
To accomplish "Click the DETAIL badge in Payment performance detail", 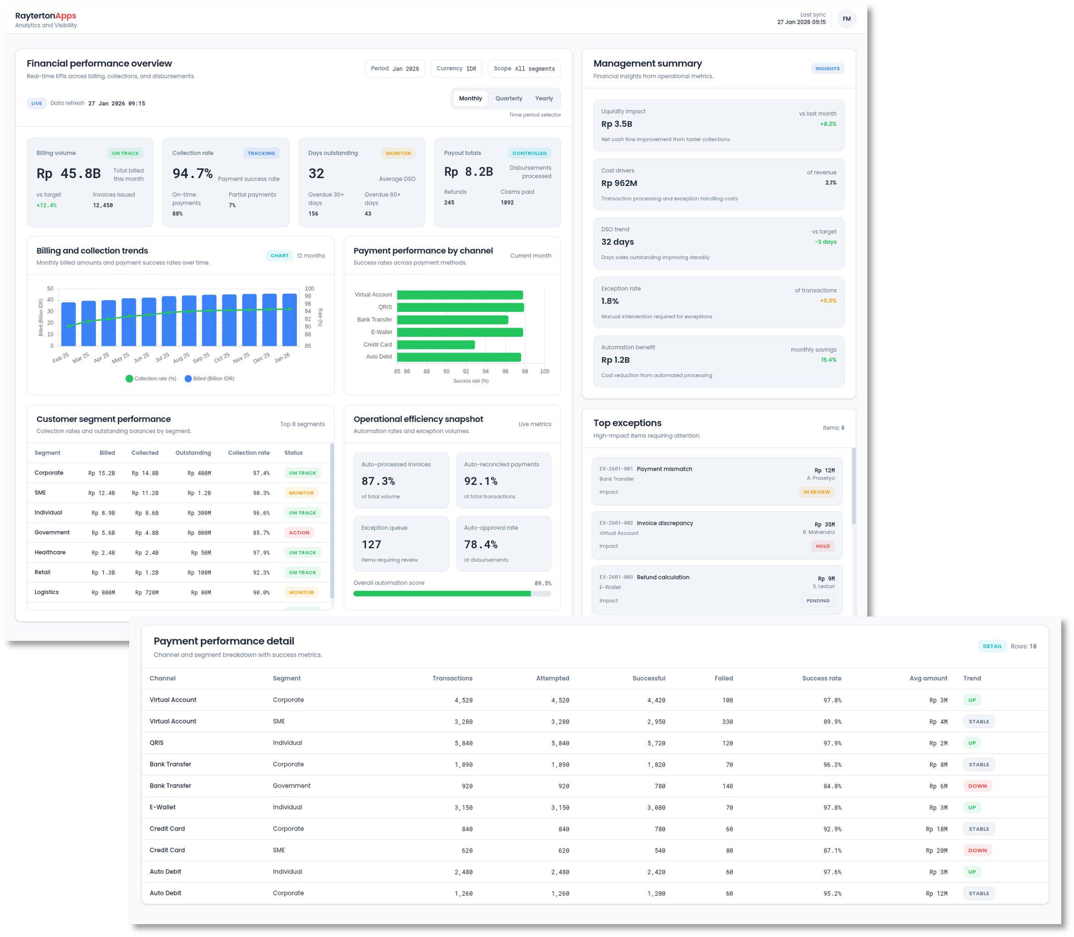I will coord(992,646).
